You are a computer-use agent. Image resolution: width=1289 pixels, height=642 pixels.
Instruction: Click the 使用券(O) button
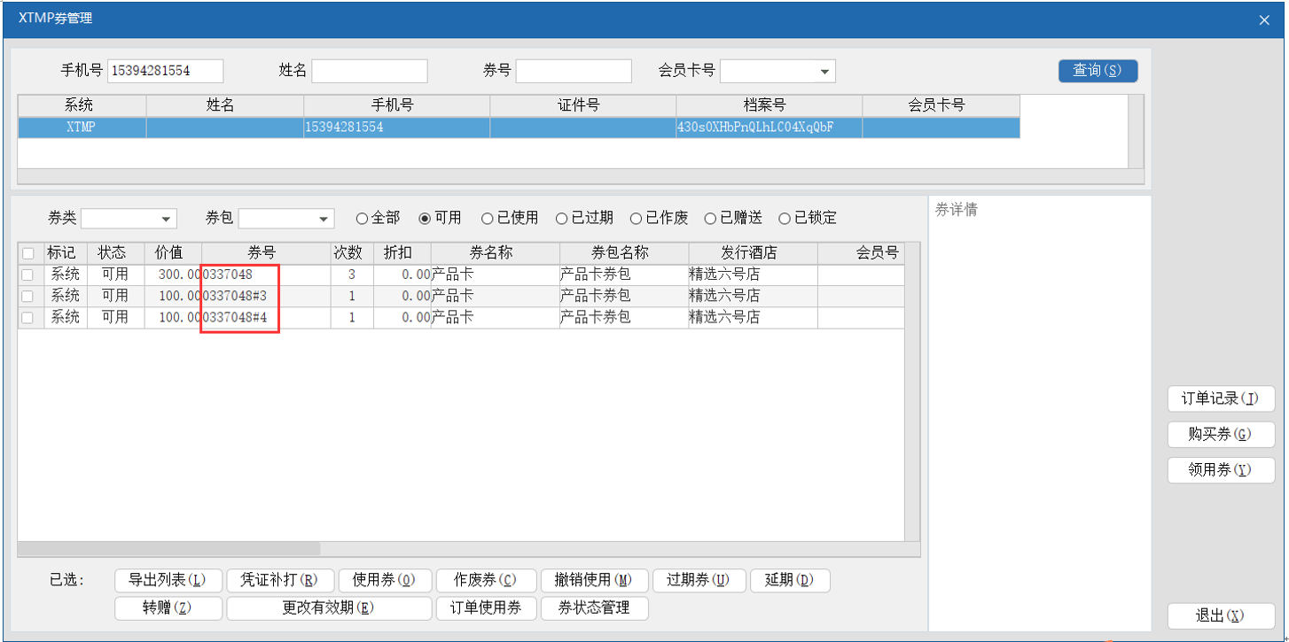pyautogui.click(x=383, y=581)
